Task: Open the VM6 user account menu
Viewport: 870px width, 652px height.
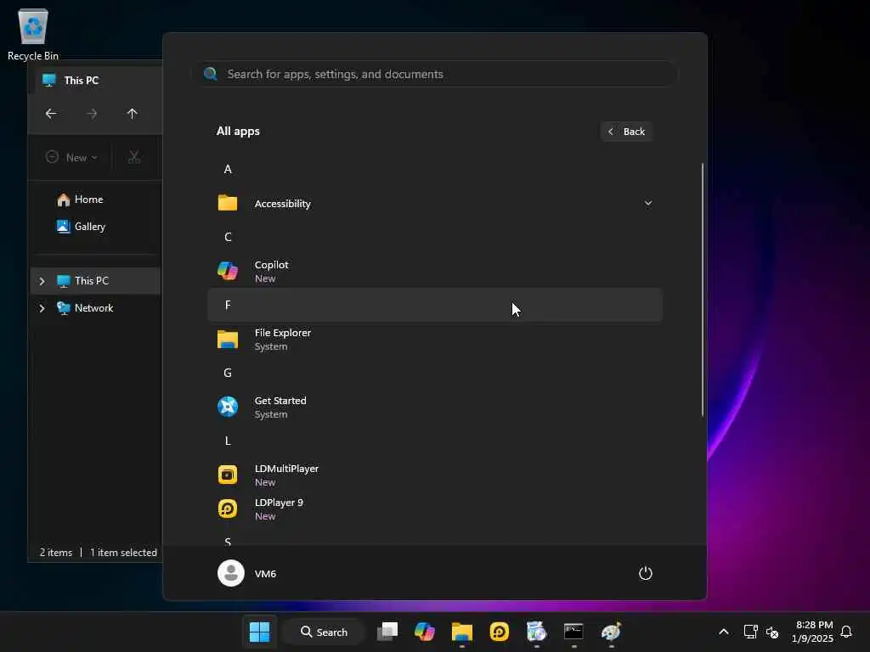Action: tap(247, 573)
